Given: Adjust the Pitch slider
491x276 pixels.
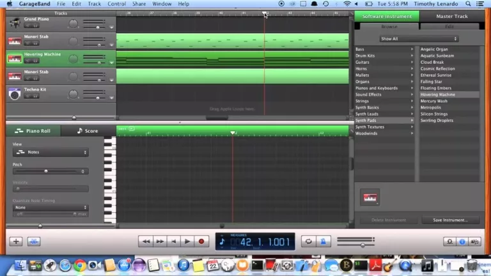Looking at the screenshot, I should pyautogui.click(x=46, y=171).
